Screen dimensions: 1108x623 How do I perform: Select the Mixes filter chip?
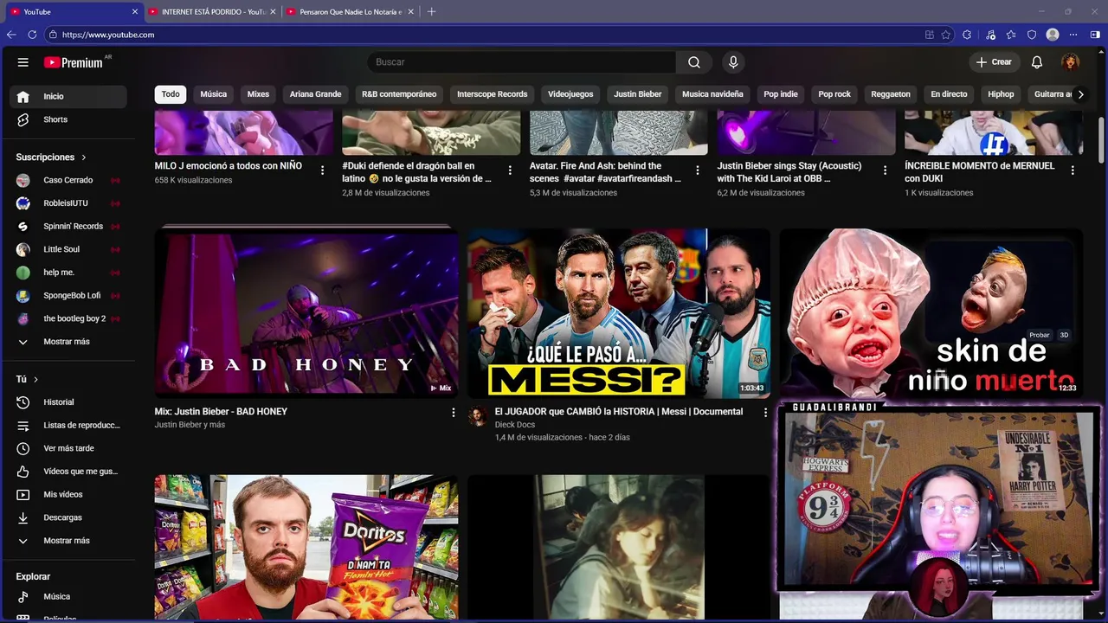(258, 94)
